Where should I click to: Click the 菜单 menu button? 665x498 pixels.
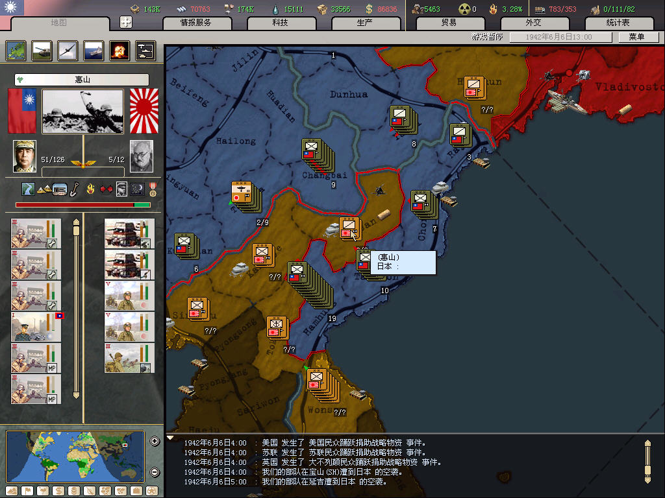[x=638, y=37]
